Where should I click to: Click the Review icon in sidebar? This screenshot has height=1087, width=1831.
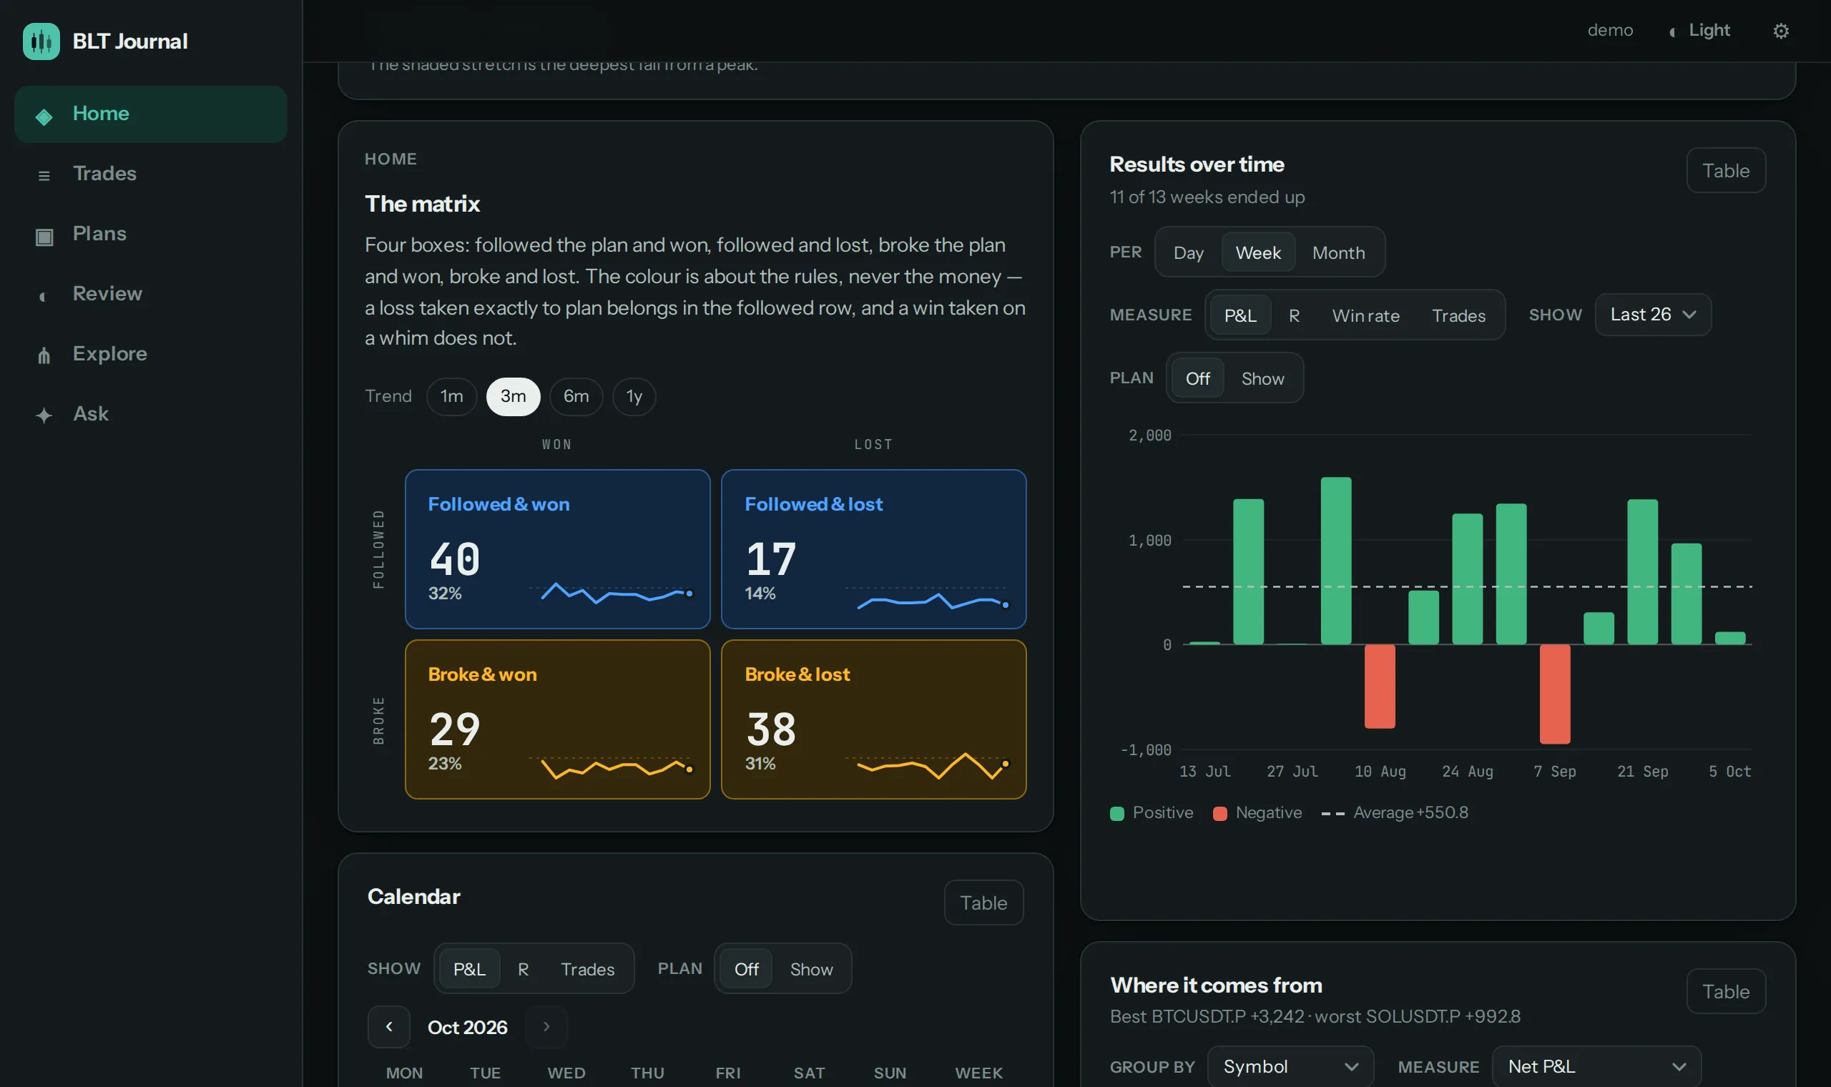click(x=42, y=296)
